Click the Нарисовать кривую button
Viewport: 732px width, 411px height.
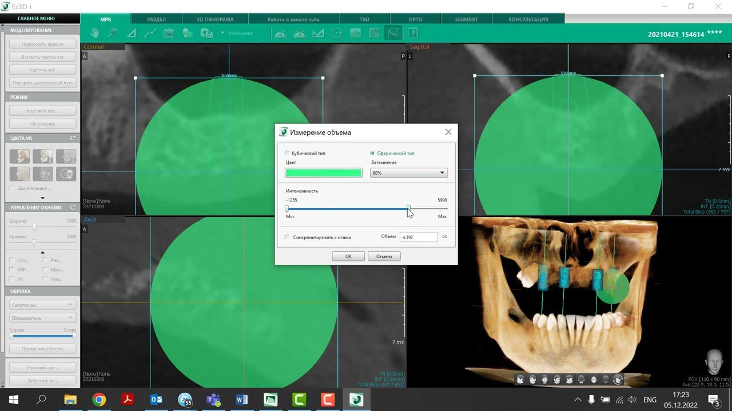[x=42, y=44]
